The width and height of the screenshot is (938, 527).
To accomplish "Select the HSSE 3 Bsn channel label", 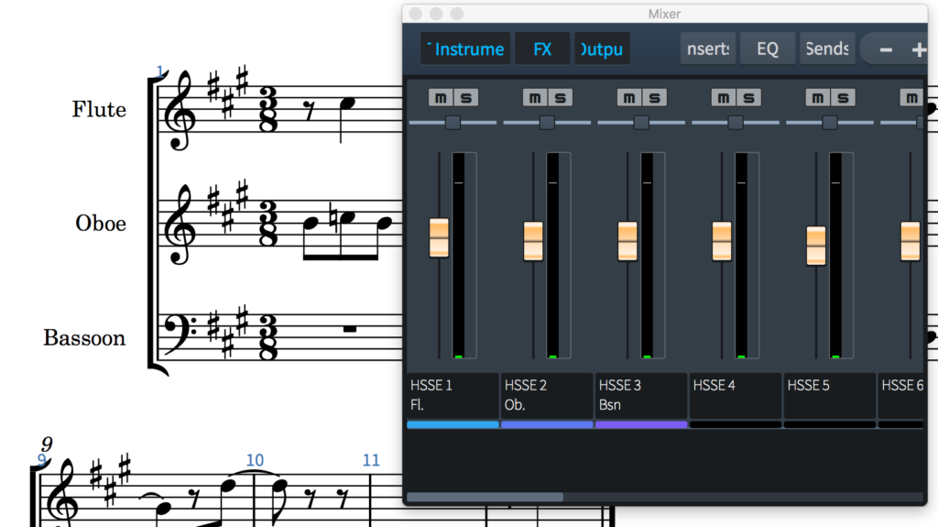I will click(x=640, y=395).
